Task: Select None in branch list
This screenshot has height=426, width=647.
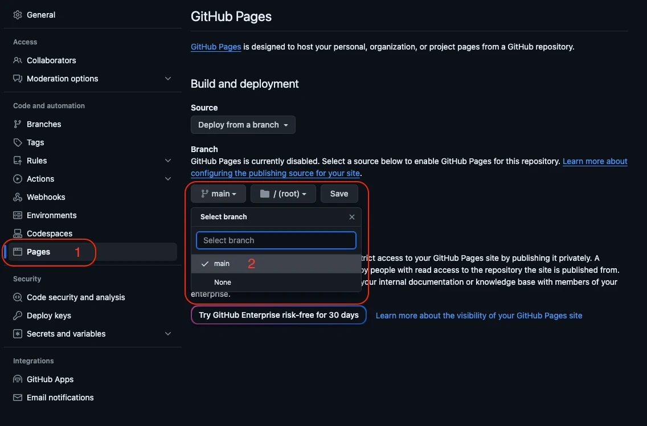Action: coord(276,282)
